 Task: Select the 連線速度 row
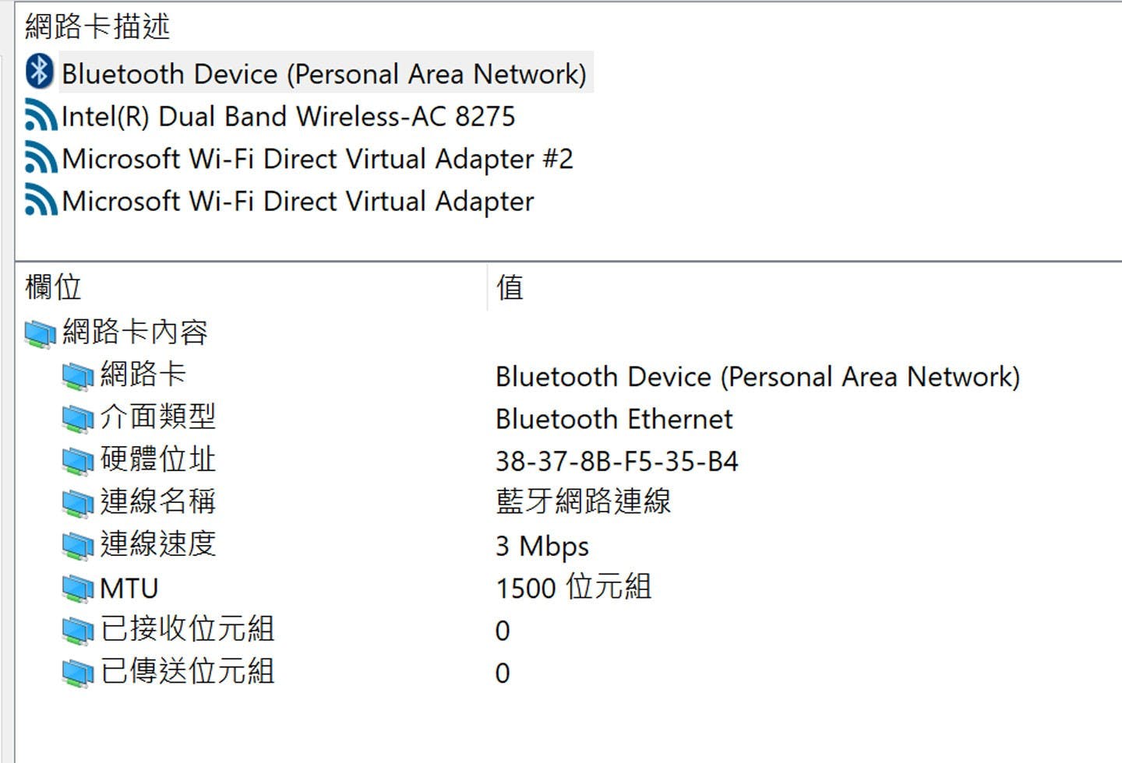point(158,544)
